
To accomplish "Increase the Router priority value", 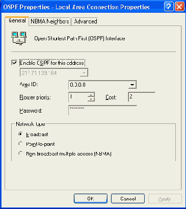I will (91, 95).
